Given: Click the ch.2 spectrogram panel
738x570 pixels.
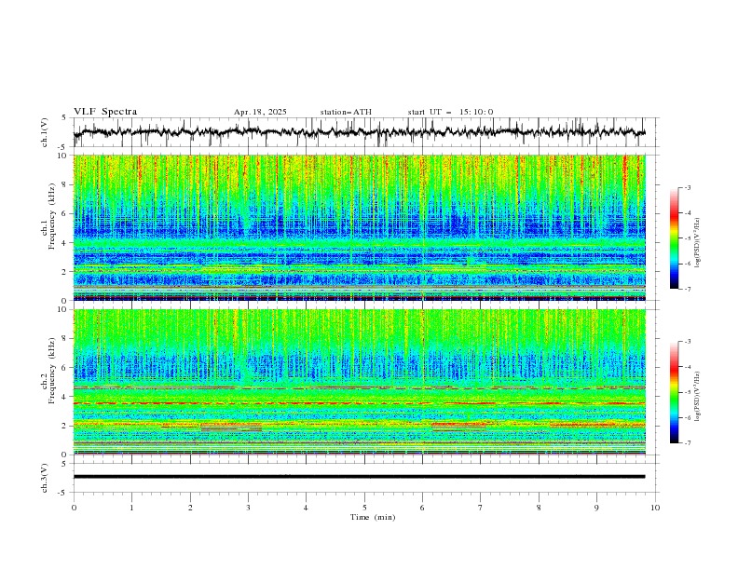Looking at the screenshot, I should 360,382.
